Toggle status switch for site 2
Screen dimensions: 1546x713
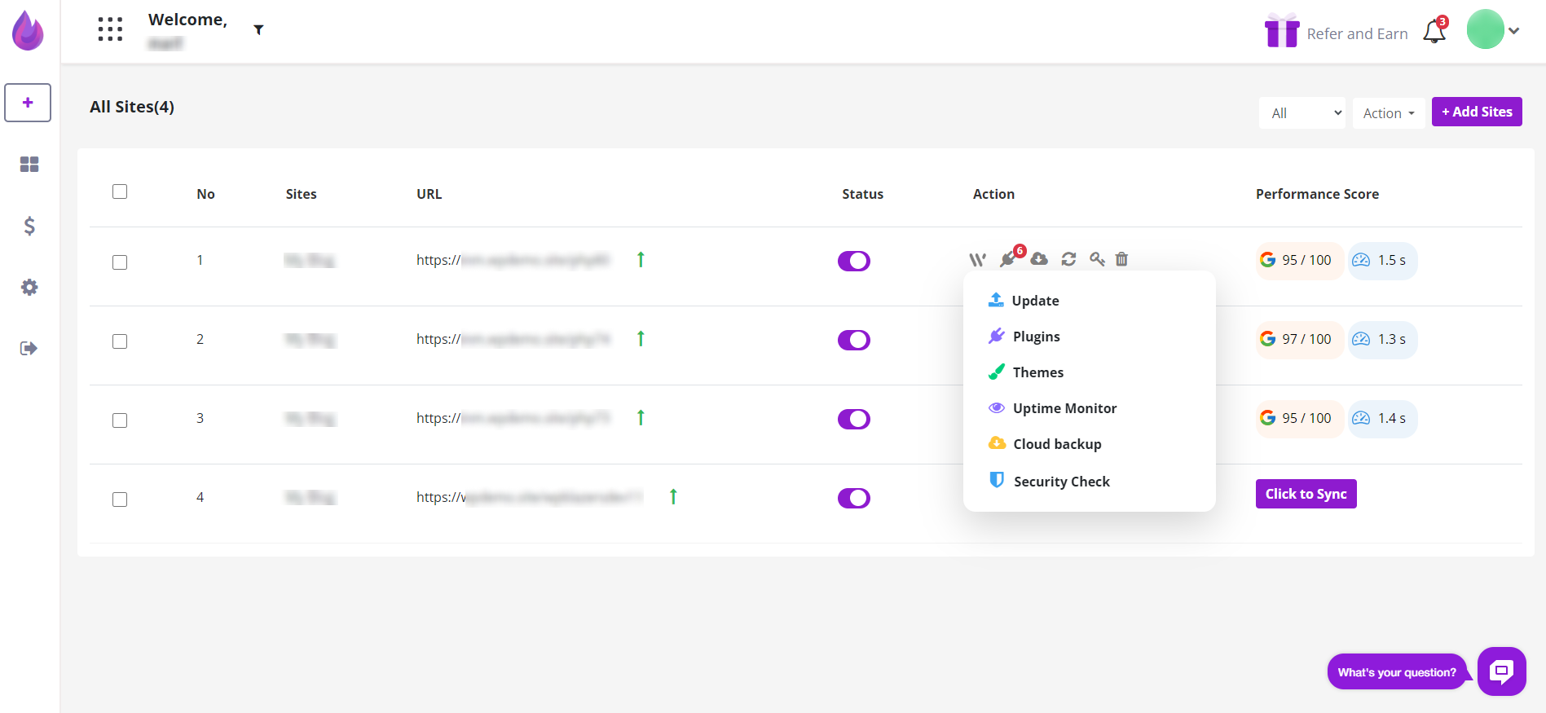click(853, 340)
